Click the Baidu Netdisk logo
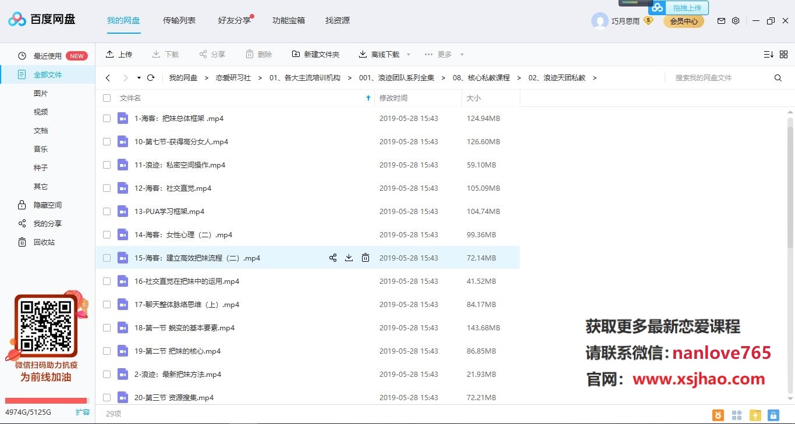This screenshot has height=424, width=795. click(x=42, y=20)
